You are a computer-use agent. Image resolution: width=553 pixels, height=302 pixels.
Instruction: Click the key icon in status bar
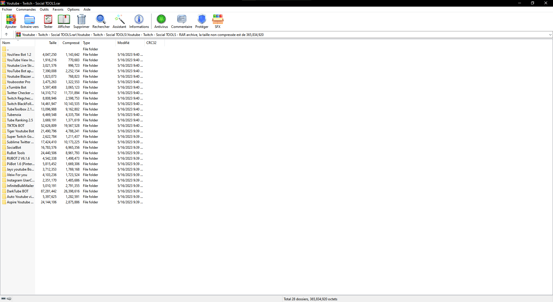[x=9, y=299]
